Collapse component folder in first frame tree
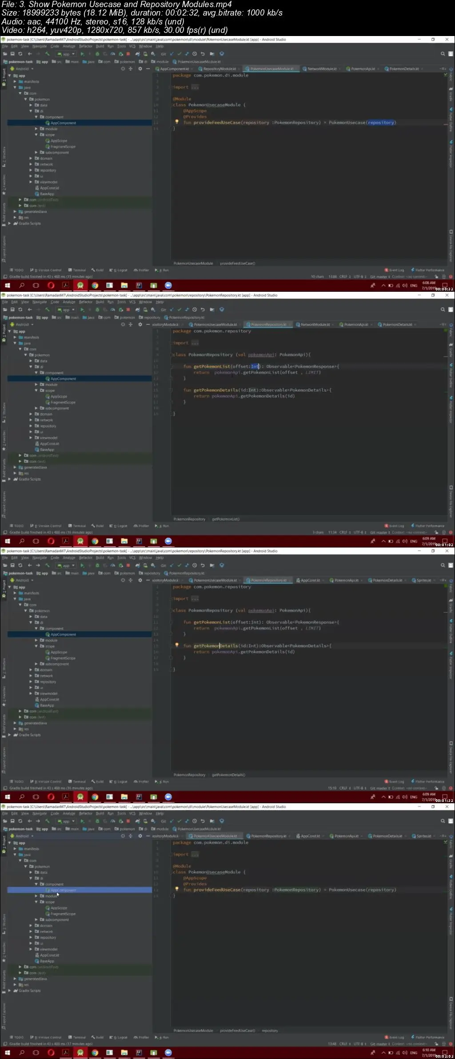The width and height of the screenshot is (455, 1059). (x=36, y=117)
